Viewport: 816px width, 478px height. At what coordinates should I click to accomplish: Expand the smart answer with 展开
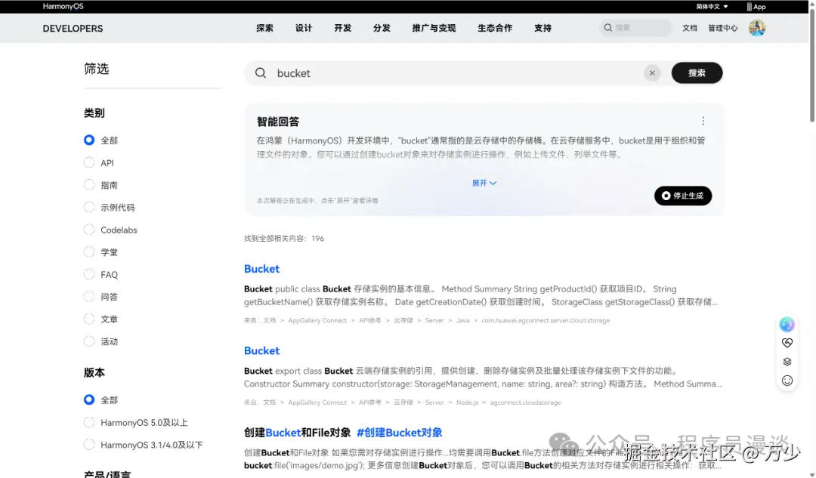coord(484,183)
